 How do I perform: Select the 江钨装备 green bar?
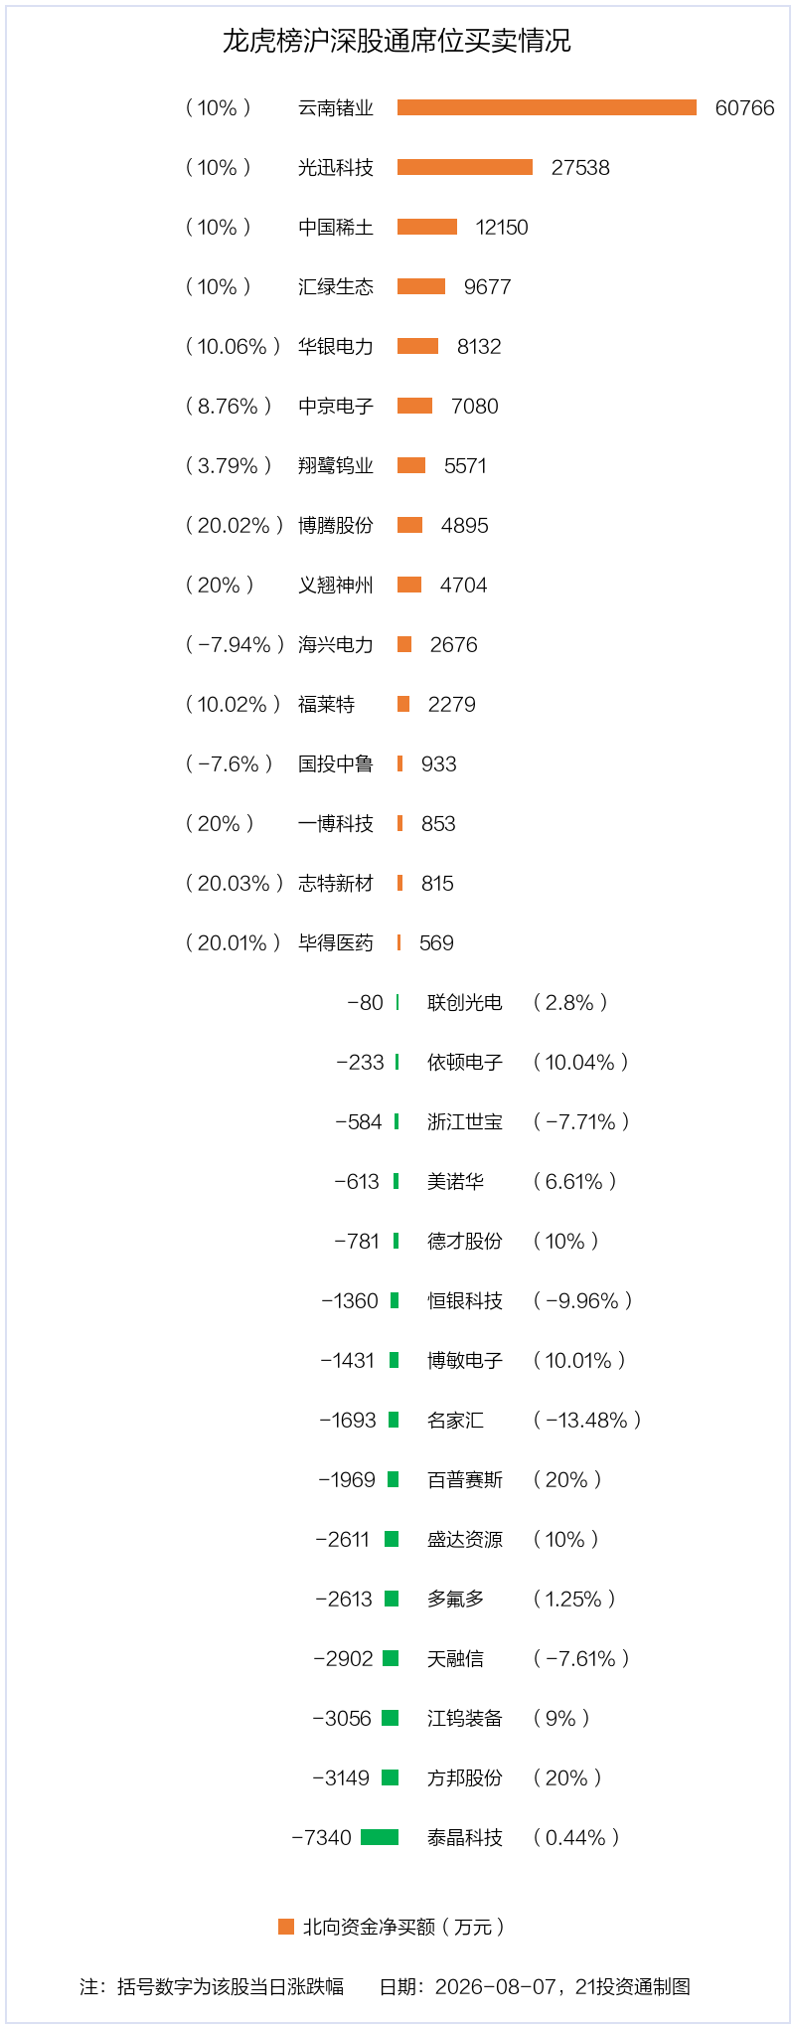click(x=391, y=1718)
